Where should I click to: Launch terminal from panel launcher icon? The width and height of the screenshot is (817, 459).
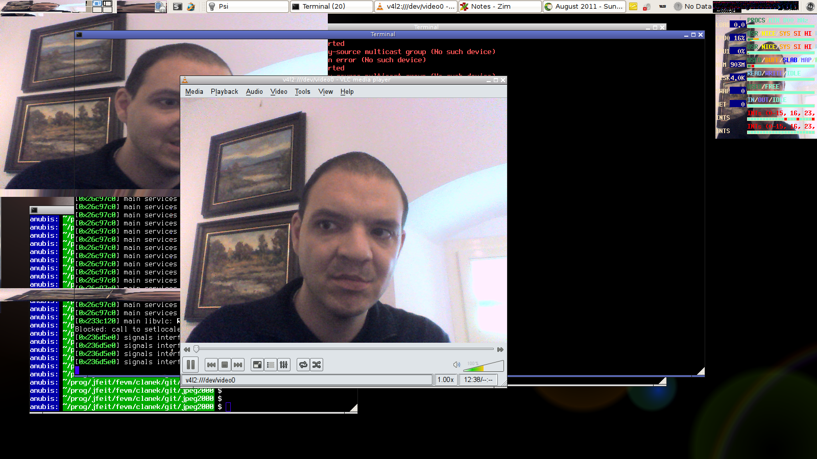coord(177,7)
